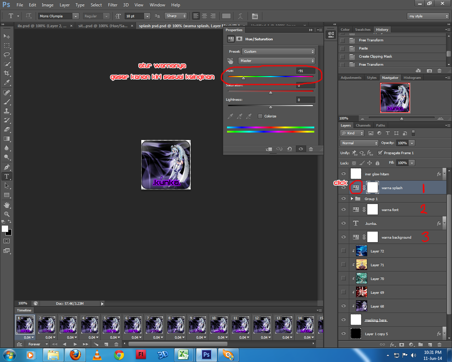Select the Hand tool
The width and height of the screenshot is (452, 362).
(7, 205)
